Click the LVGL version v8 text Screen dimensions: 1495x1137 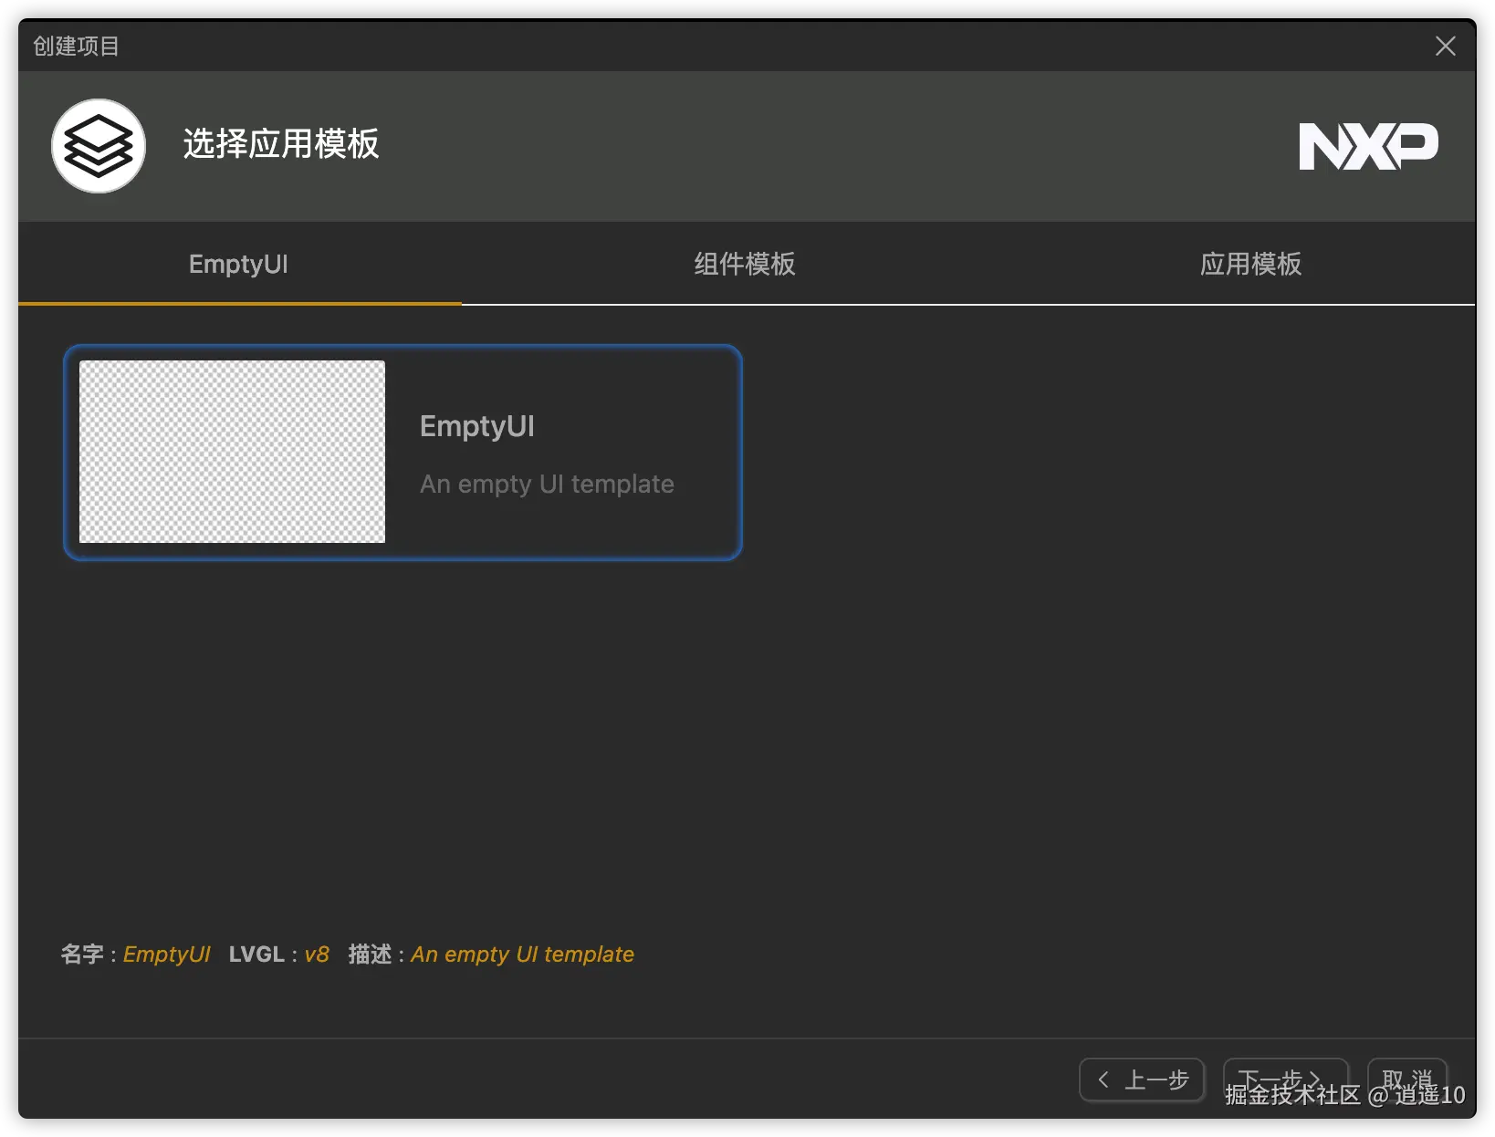(317, 954)
